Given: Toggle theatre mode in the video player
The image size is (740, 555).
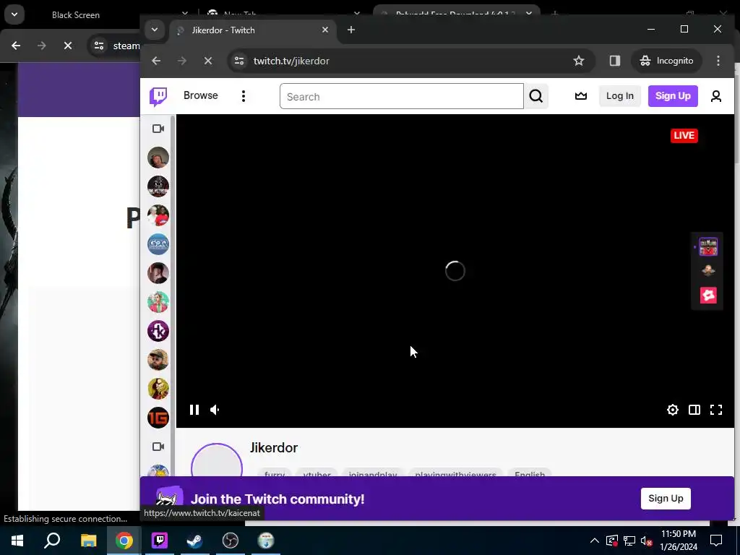Looking at the screenshot, I should (x=694, y=410).
